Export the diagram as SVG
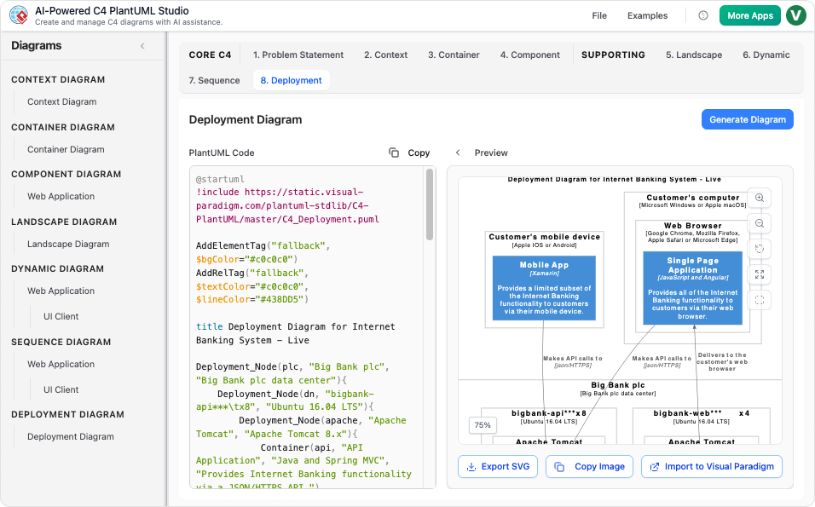Viewport: 815px width, 507px height. tap(497, 467)
